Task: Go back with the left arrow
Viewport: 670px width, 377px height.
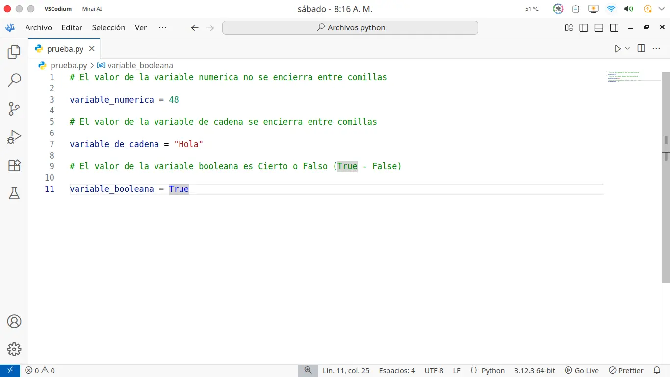Action: 195,28
